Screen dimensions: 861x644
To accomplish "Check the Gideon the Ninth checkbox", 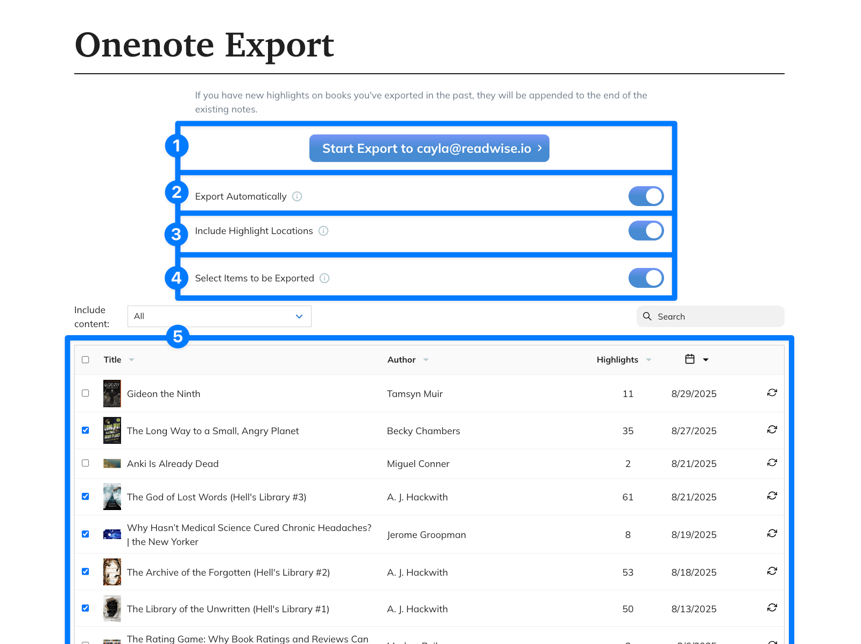I will point(86,393).
